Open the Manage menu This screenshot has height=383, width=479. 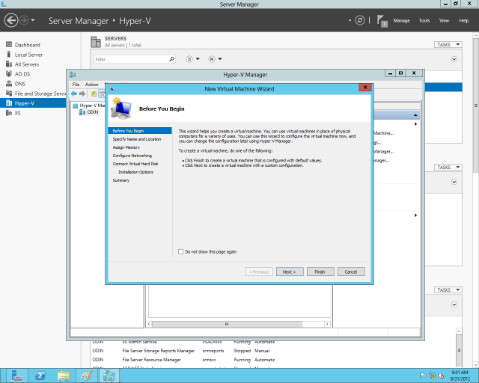pos(401,20)
